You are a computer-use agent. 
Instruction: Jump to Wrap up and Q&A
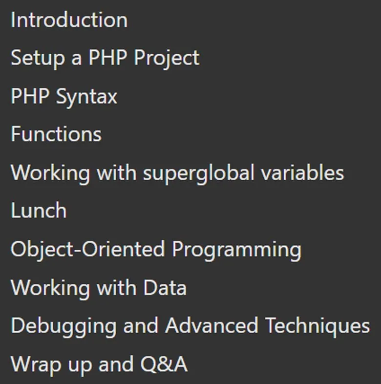pyautogui.click(x=99, y=365)
